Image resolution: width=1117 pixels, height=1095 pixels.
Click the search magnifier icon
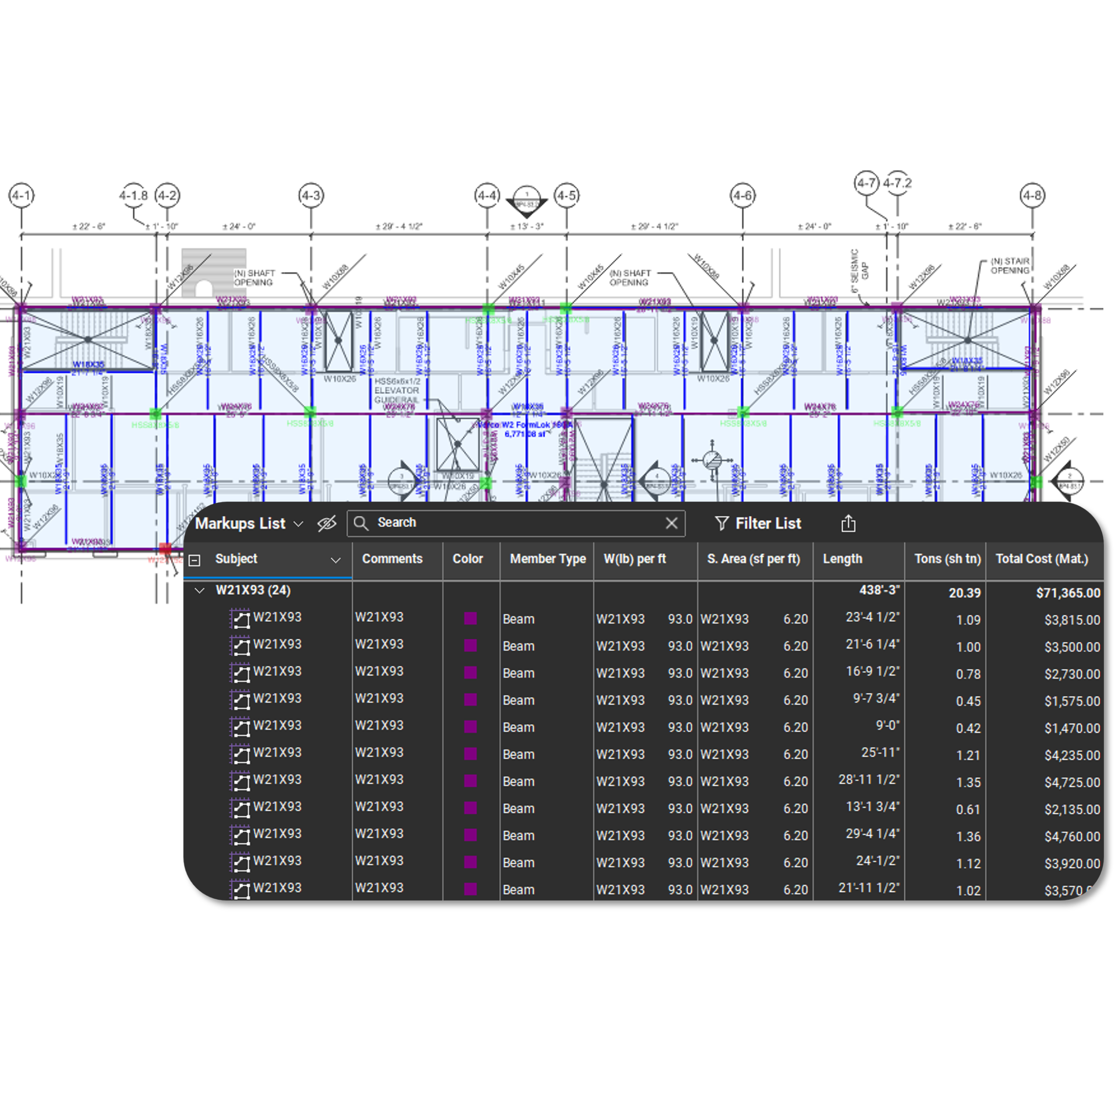(361, 523)
